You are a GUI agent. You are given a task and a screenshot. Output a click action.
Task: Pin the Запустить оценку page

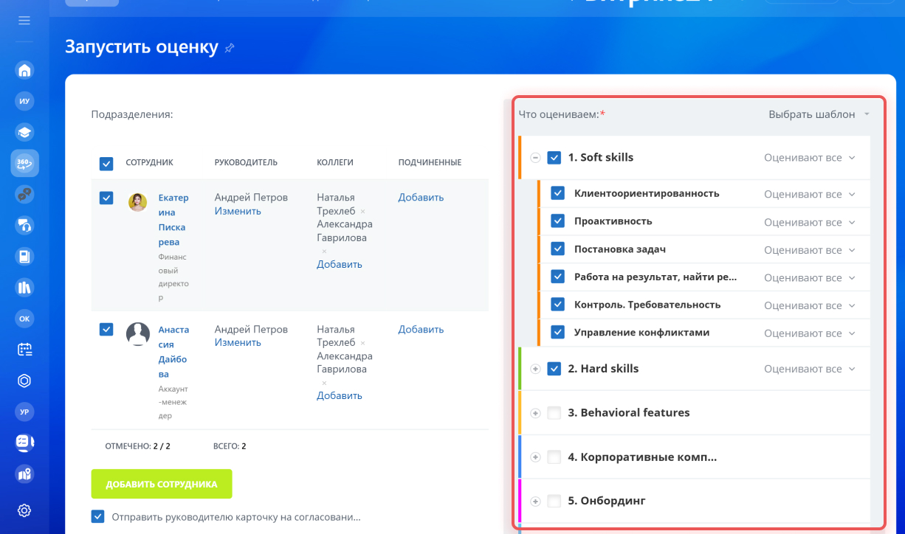230,48
